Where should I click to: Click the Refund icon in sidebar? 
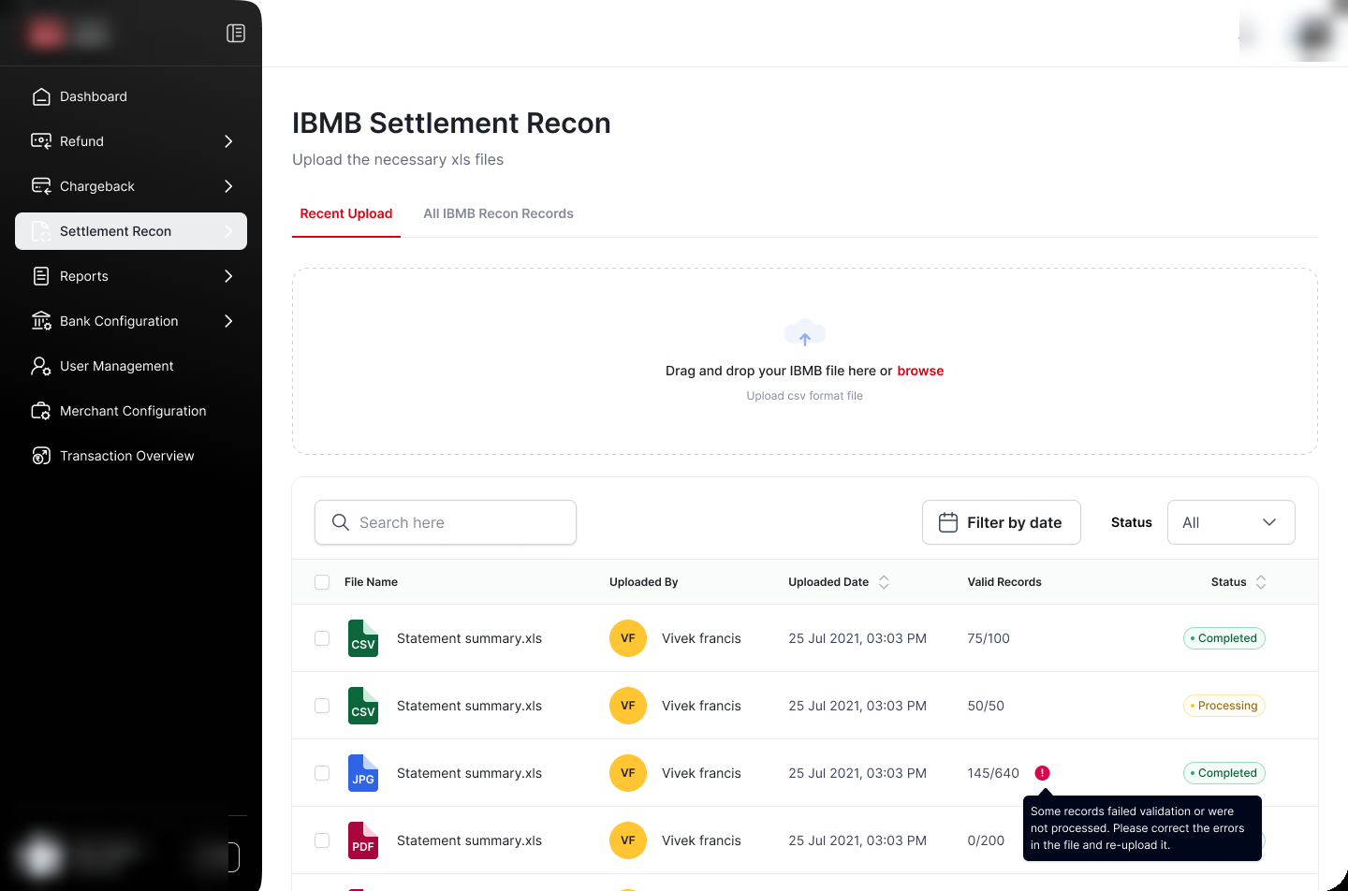coord(41,141)
